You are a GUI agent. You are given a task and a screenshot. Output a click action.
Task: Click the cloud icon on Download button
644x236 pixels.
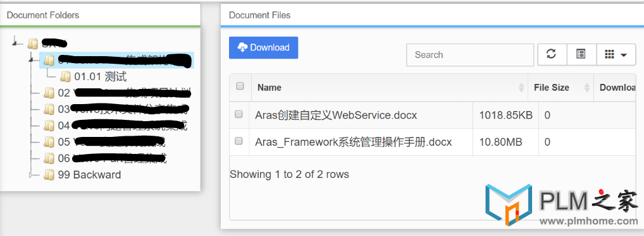(x=242, y=47)
